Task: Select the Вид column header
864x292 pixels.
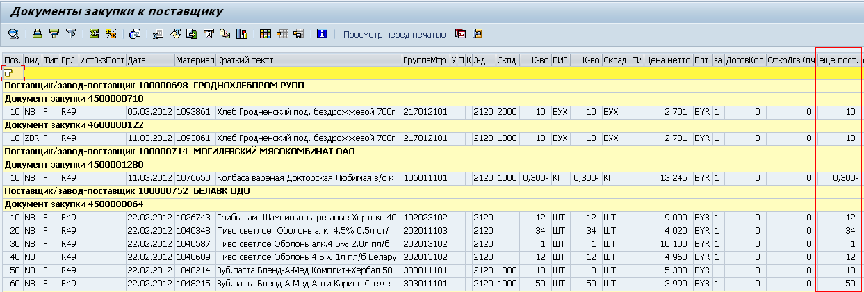Action: (x=32, y=60)
